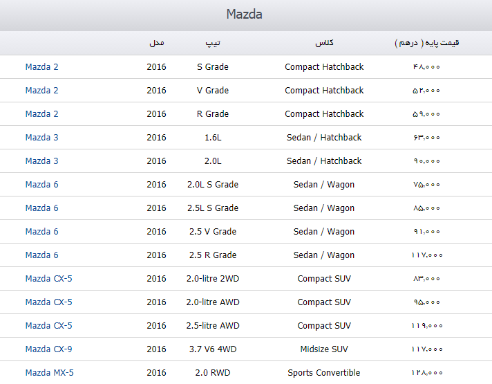The width and height of the screenshot is (492, 384).
Task: Select the 'کلاس' column header
Action: (x=324, y=43)
